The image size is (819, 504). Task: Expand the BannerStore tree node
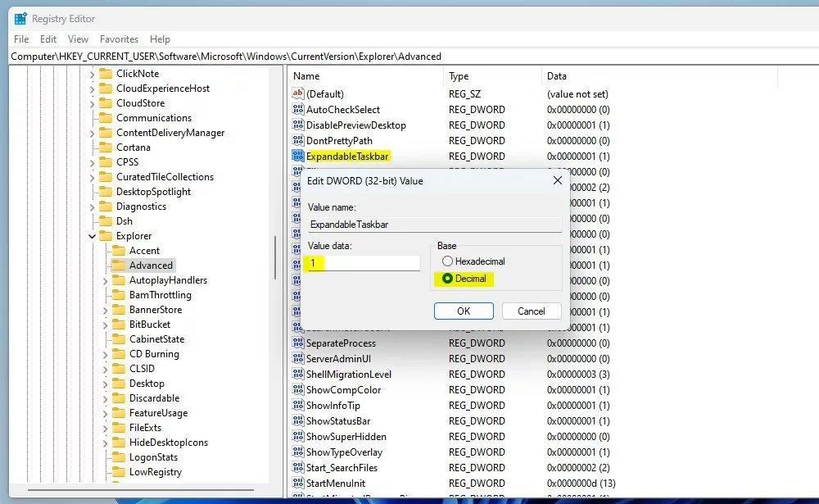pyautogui.click(x=105, y=310)
